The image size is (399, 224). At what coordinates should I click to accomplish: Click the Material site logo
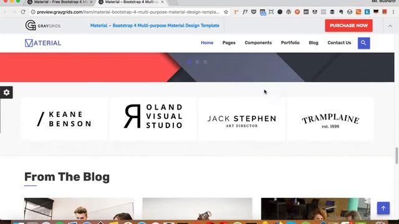[x=43, y=43]
